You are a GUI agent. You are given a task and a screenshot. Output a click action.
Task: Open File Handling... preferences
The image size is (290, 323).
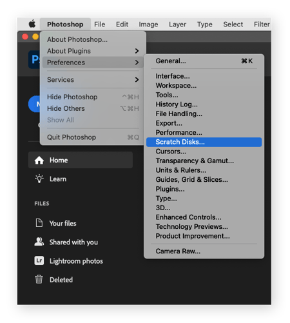(x=204, y=113)
